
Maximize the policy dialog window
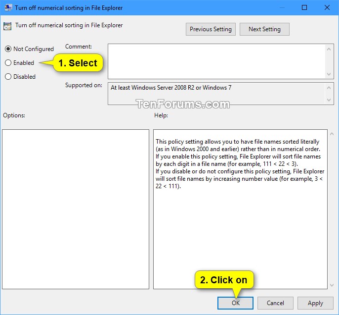[x=304, y=7]
